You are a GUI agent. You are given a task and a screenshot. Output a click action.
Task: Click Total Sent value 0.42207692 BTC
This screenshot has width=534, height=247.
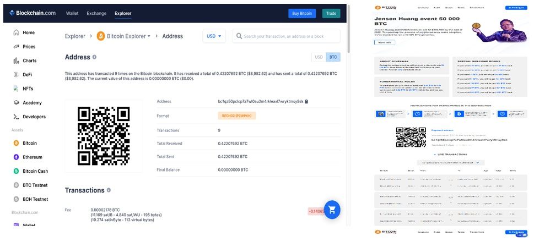(233, 157)
